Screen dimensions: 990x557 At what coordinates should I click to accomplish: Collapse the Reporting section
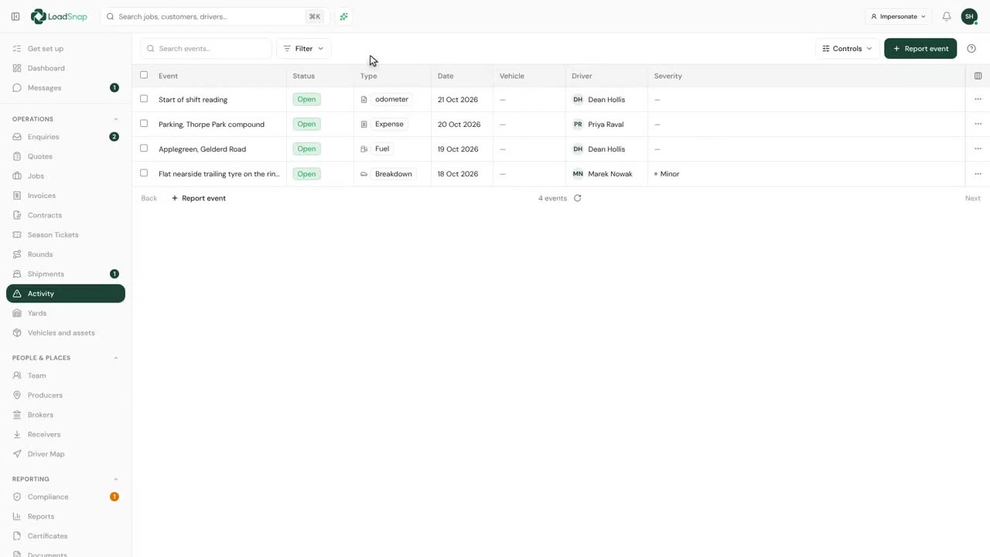click(x=116, y=480)
